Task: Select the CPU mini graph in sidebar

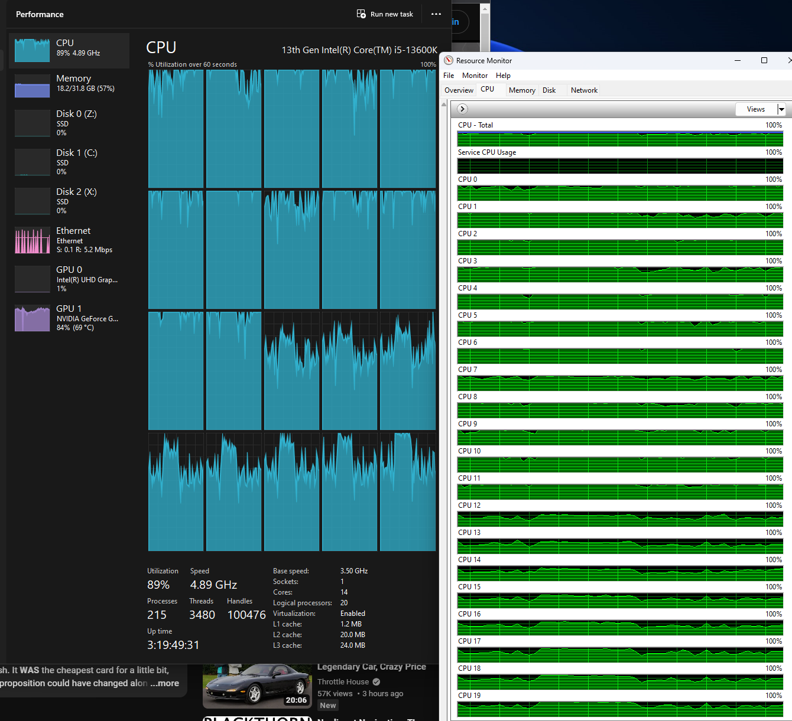Action: coord(32,51)
